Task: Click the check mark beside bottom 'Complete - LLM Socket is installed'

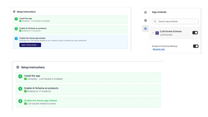Action: point(25,79)
